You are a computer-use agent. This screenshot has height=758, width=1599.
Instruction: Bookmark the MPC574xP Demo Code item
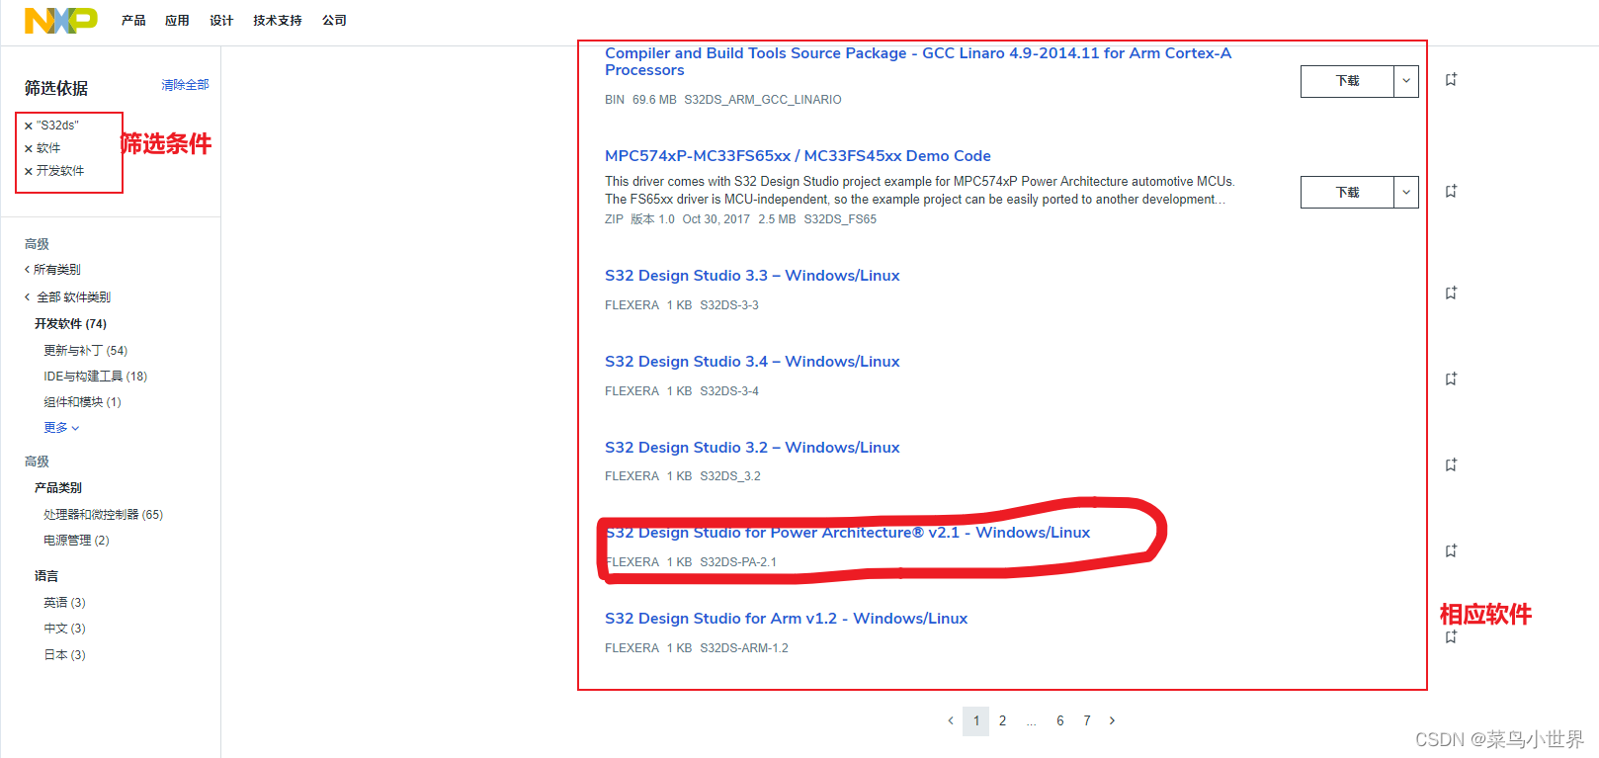point(1451,191)
